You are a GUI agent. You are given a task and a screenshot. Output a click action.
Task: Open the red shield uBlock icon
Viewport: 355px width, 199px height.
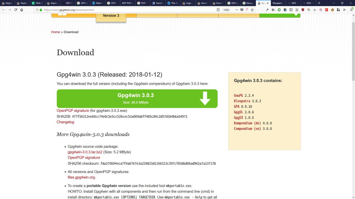[x=303, y=10]
